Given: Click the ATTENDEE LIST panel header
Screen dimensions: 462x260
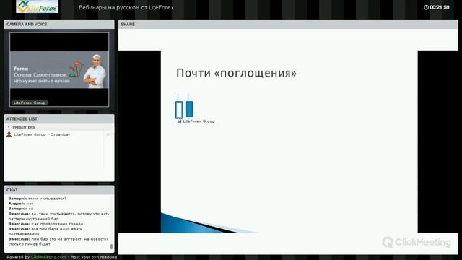Looking at the screenshot, I should 59,118.
